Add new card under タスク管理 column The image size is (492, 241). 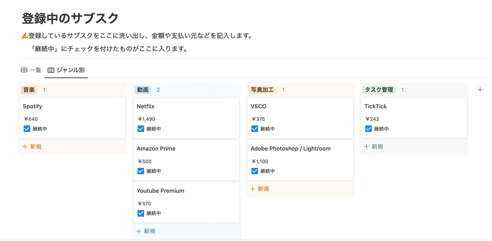[x=373, y=147]
